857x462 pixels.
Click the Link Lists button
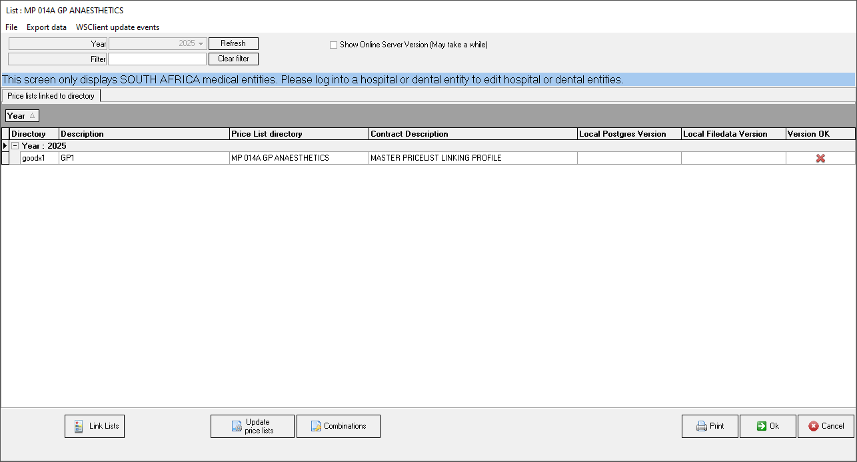95,426
